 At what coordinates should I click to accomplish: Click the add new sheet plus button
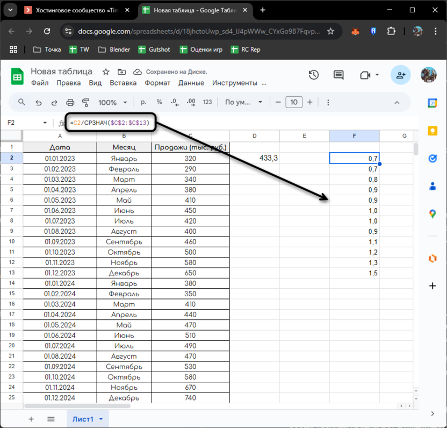31,419
